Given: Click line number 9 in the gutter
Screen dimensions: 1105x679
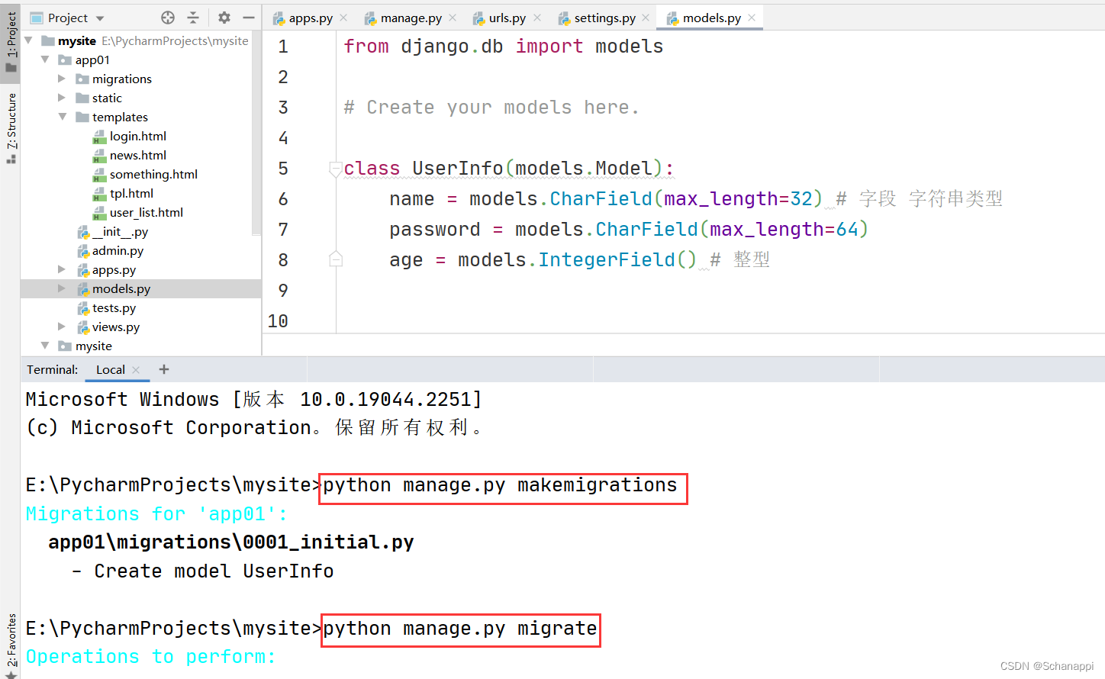Looking at the screenshot, I should (283, 290).
